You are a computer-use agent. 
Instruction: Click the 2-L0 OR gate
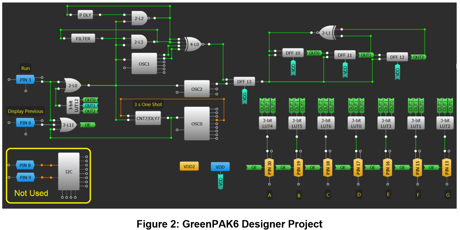(x=73, y=85)
